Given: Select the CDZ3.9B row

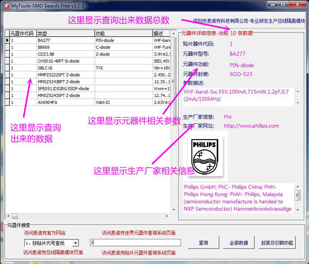Looking at the screenshot, I should [x=88, y=54].
